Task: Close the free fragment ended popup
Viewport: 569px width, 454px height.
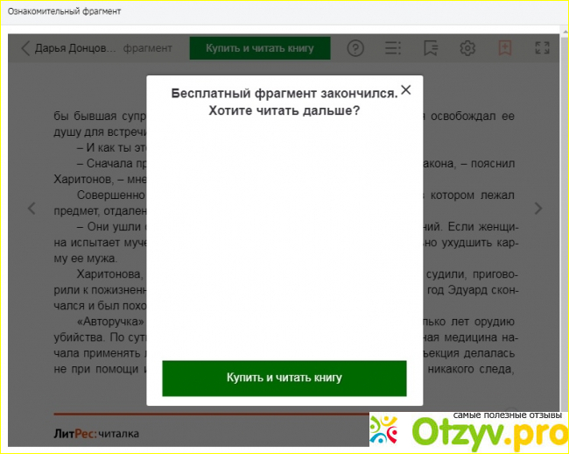Action: coord(405,90)
